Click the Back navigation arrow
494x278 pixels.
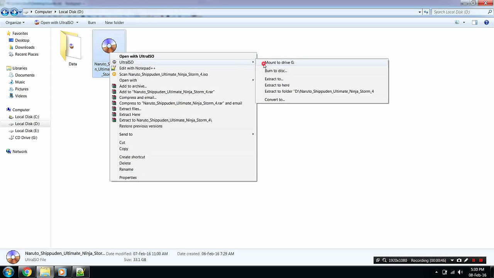[x=5, y=12]
